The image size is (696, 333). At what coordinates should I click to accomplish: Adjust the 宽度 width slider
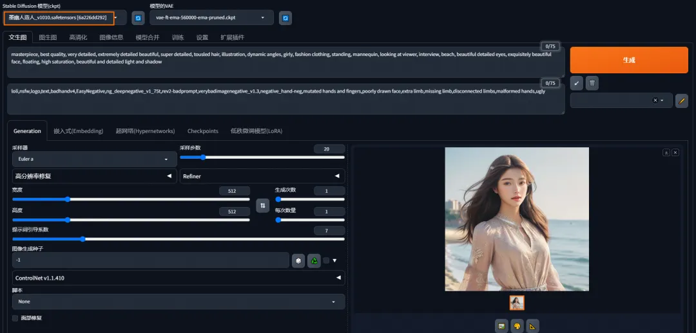click(131, 199)
